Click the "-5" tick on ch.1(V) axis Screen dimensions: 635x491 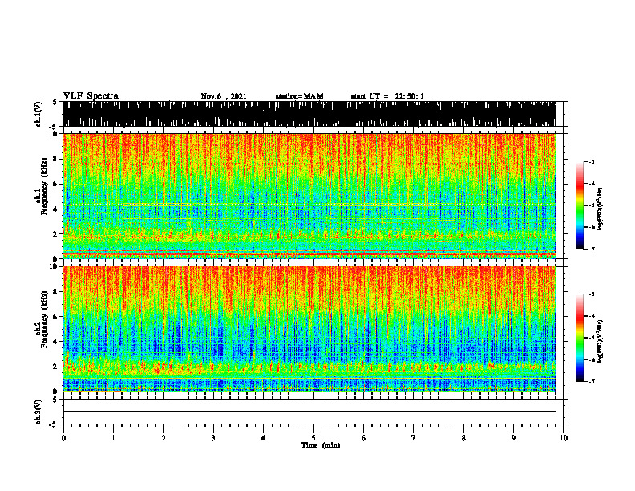(54, 126)
